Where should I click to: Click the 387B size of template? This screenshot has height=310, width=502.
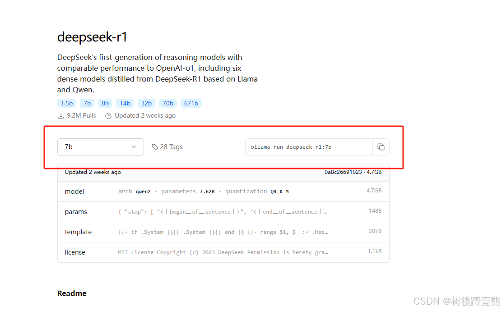point(375,231)
